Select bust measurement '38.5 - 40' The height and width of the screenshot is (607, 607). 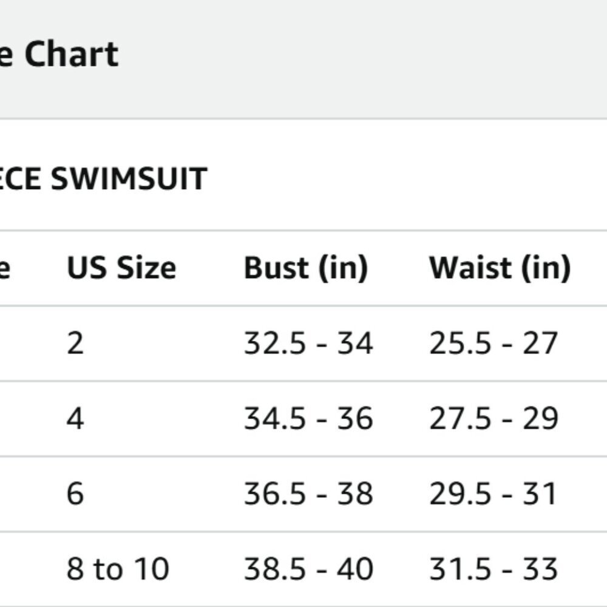tap(308, 569)
